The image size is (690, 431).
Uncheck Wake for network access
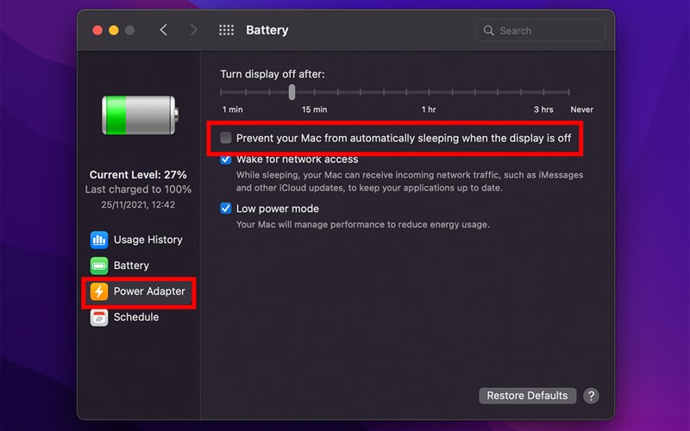click(x=226, y=159)
